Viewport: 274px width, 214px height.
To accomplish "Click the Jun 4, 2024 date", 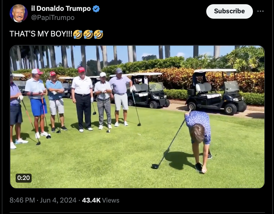I will pos(58,200).
